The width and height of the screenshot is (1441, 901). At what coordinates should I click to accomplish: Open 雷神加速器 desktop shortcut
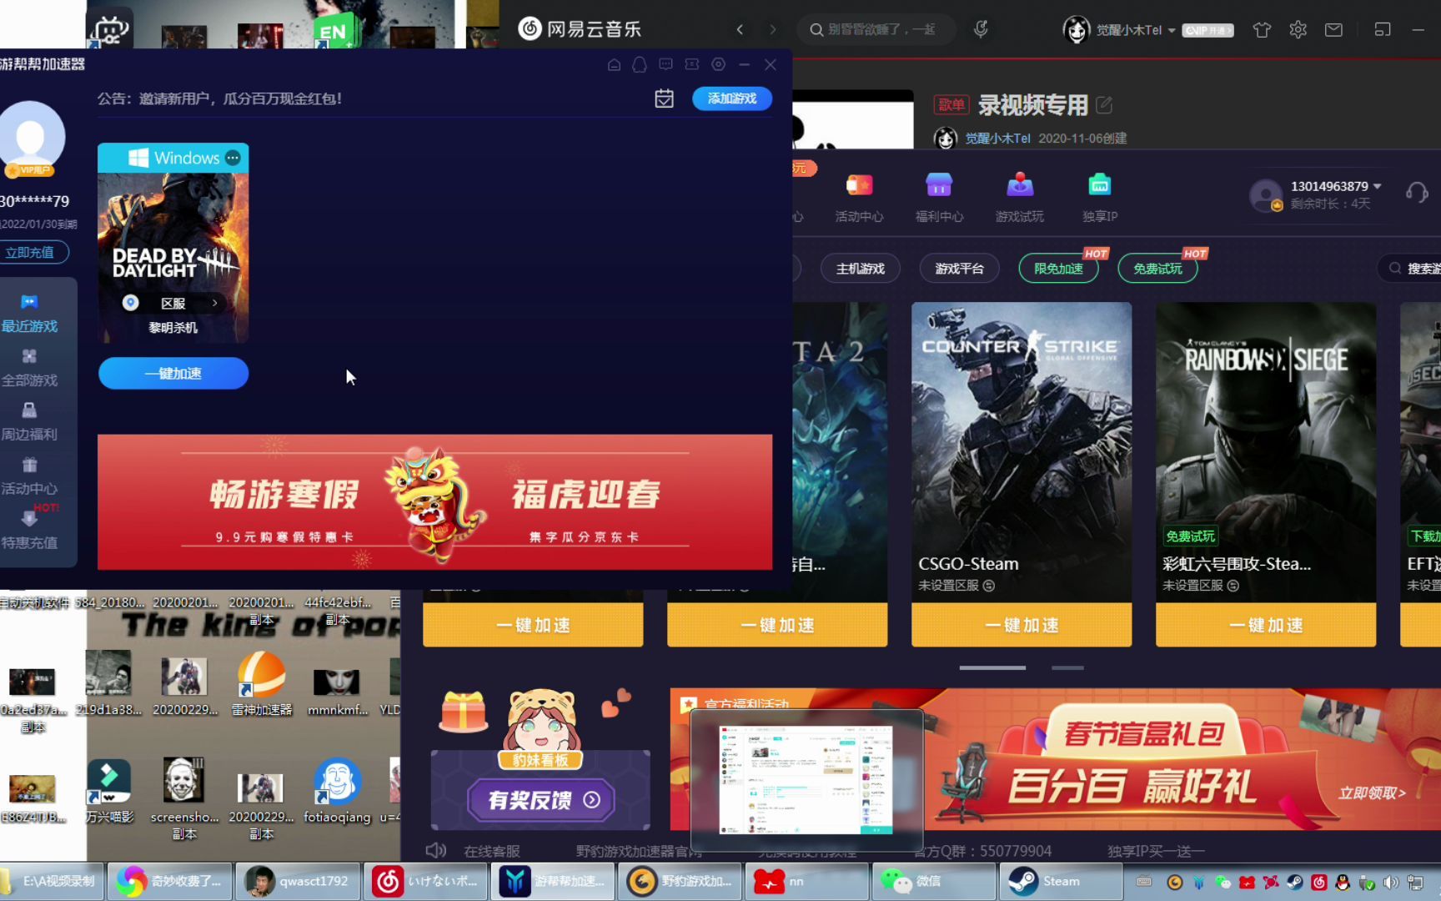[262, 684]
